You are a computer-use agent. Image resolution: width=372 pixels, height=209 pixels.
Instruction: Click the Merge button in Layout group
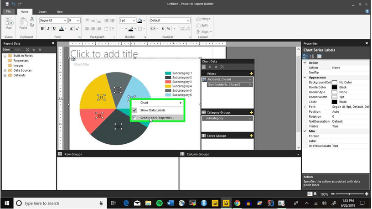click(203, 19)
